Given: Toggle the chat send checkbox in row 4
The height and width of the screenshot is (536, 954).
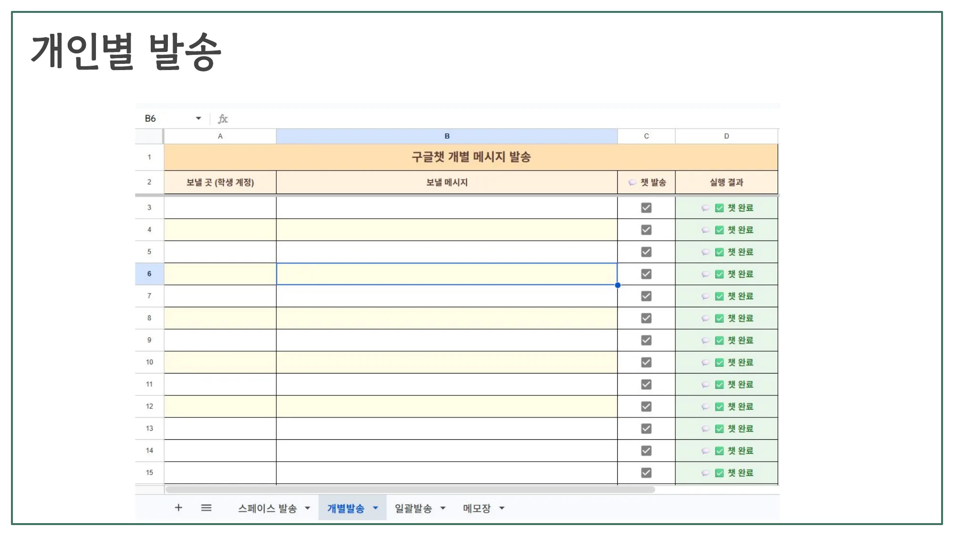Looking at the screenshot, I should 646,230.
